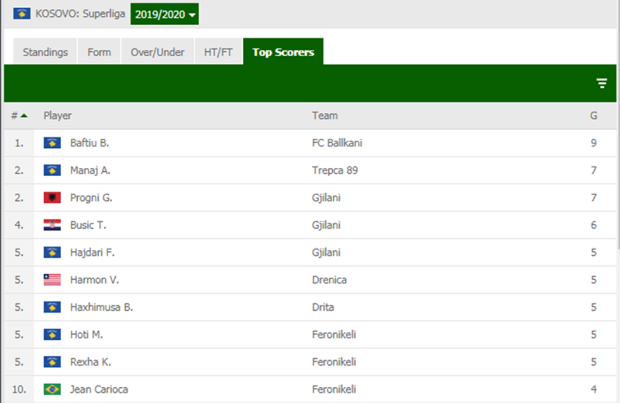Image resolution: width=620 pixels, height=403 pixels.
Task: Click the Trepca 89 team link
Action: (x=335, y=170)
